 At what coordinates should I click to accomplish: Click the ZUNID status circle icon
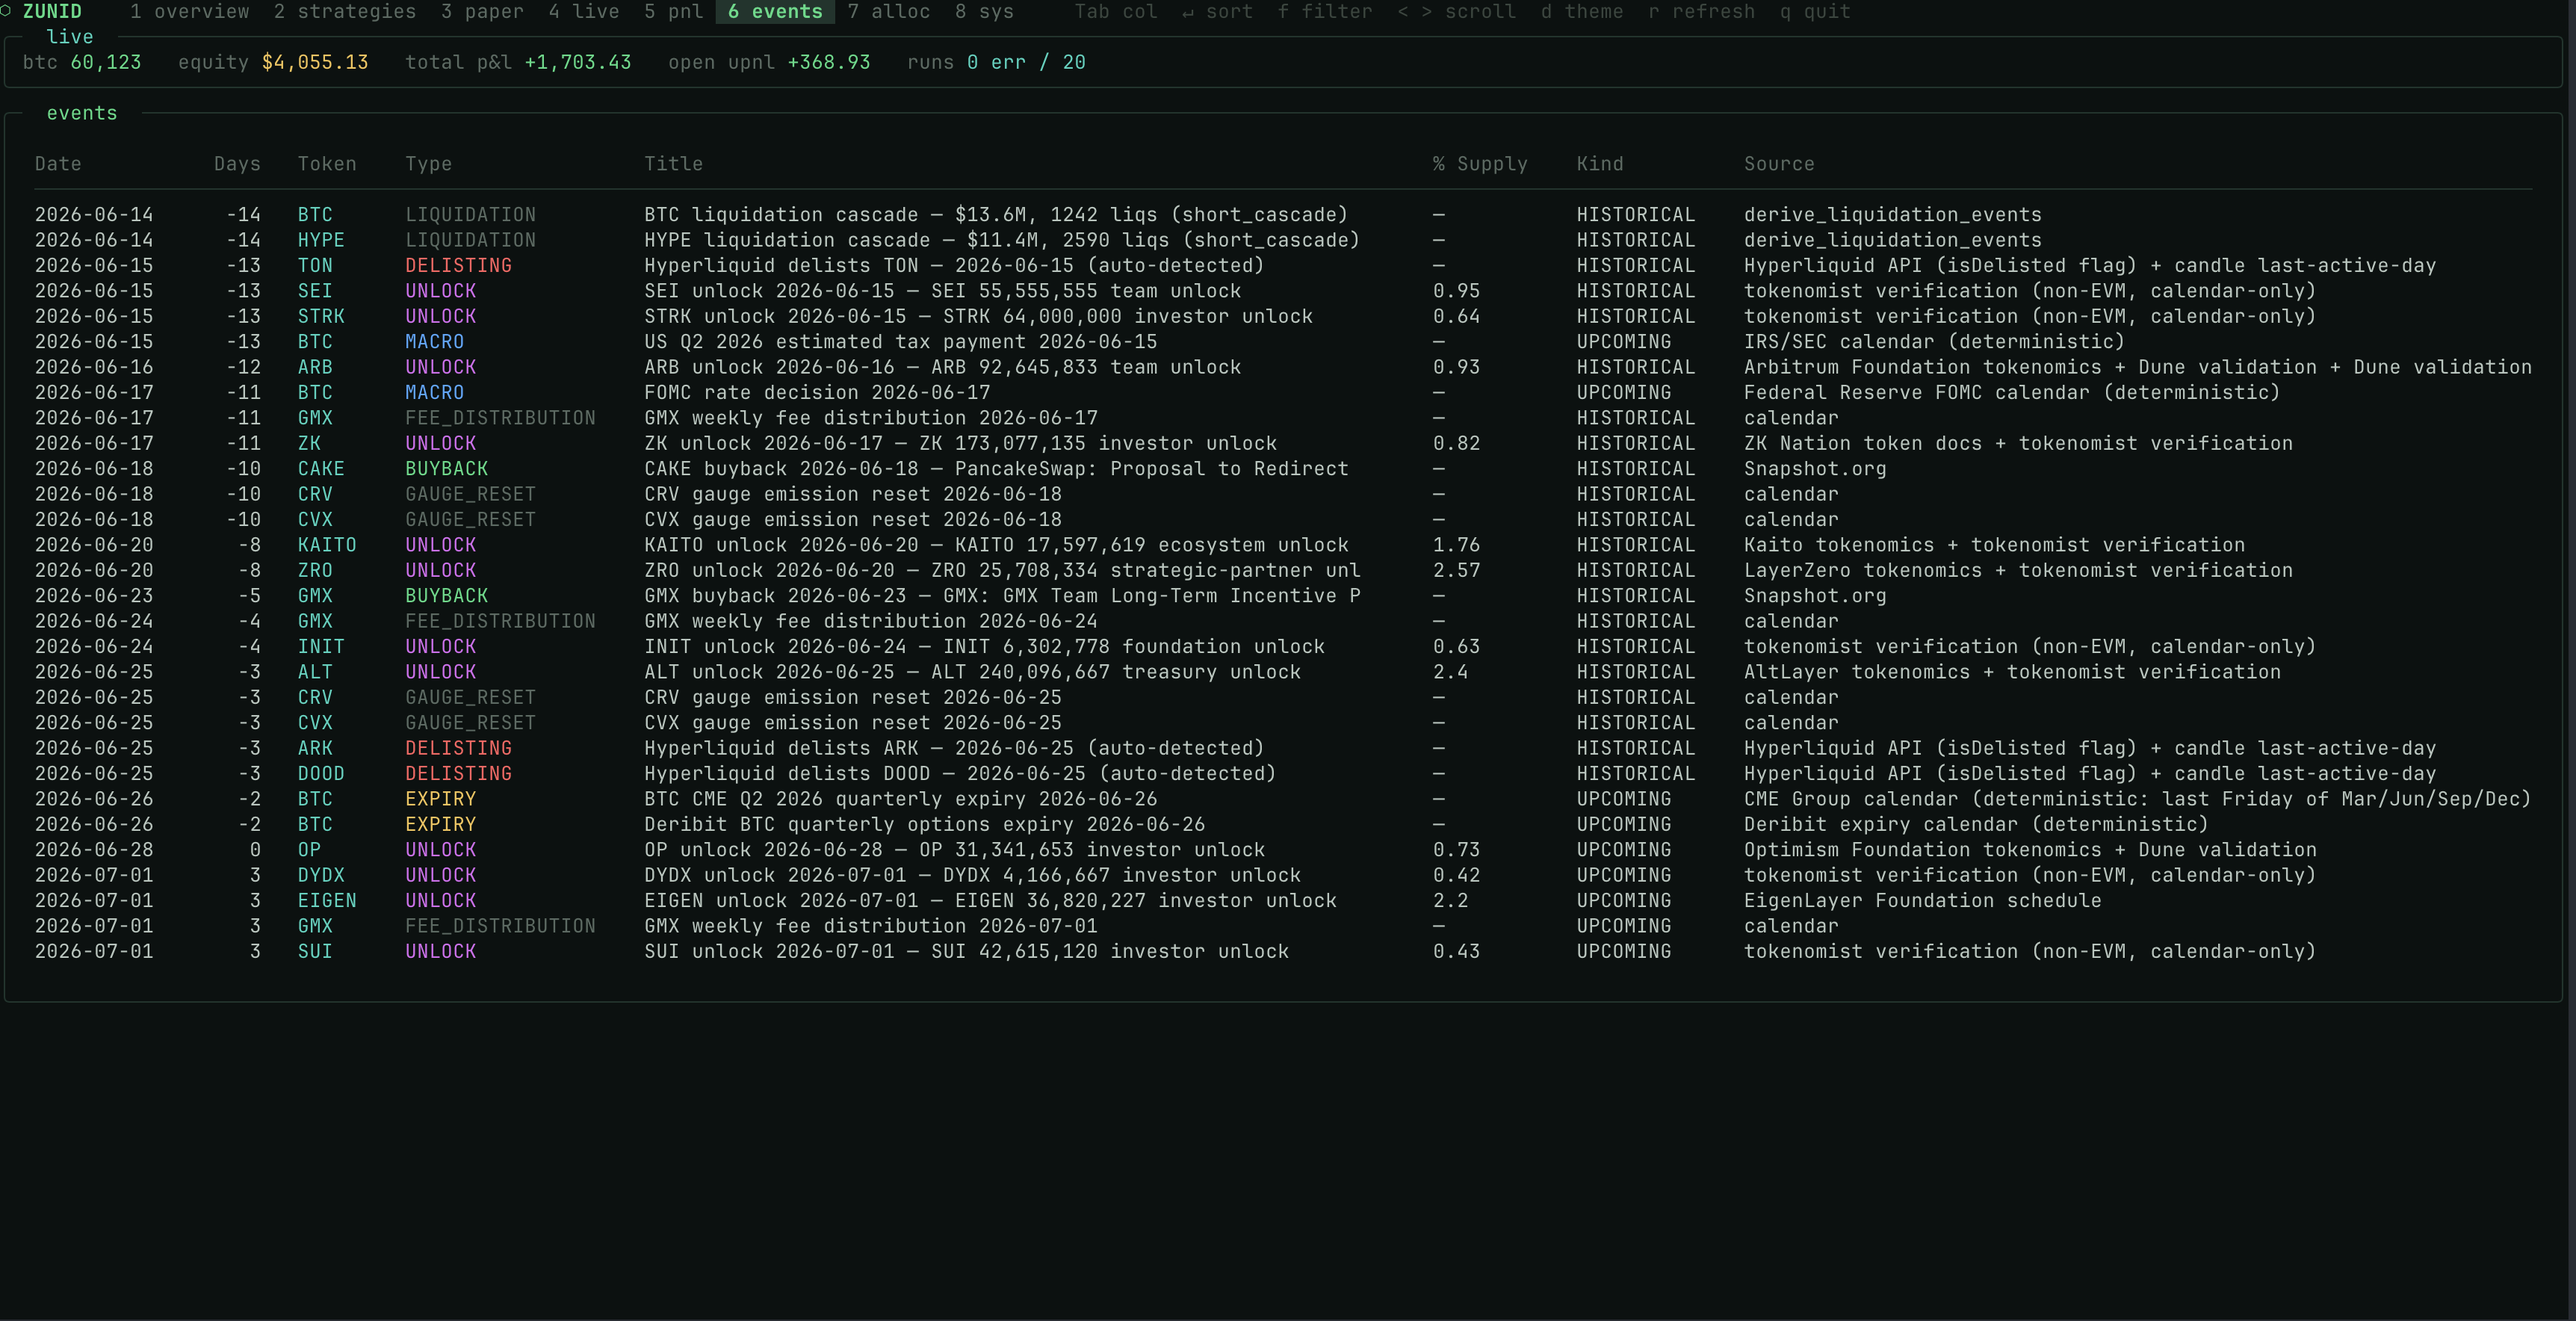(6, 11)
